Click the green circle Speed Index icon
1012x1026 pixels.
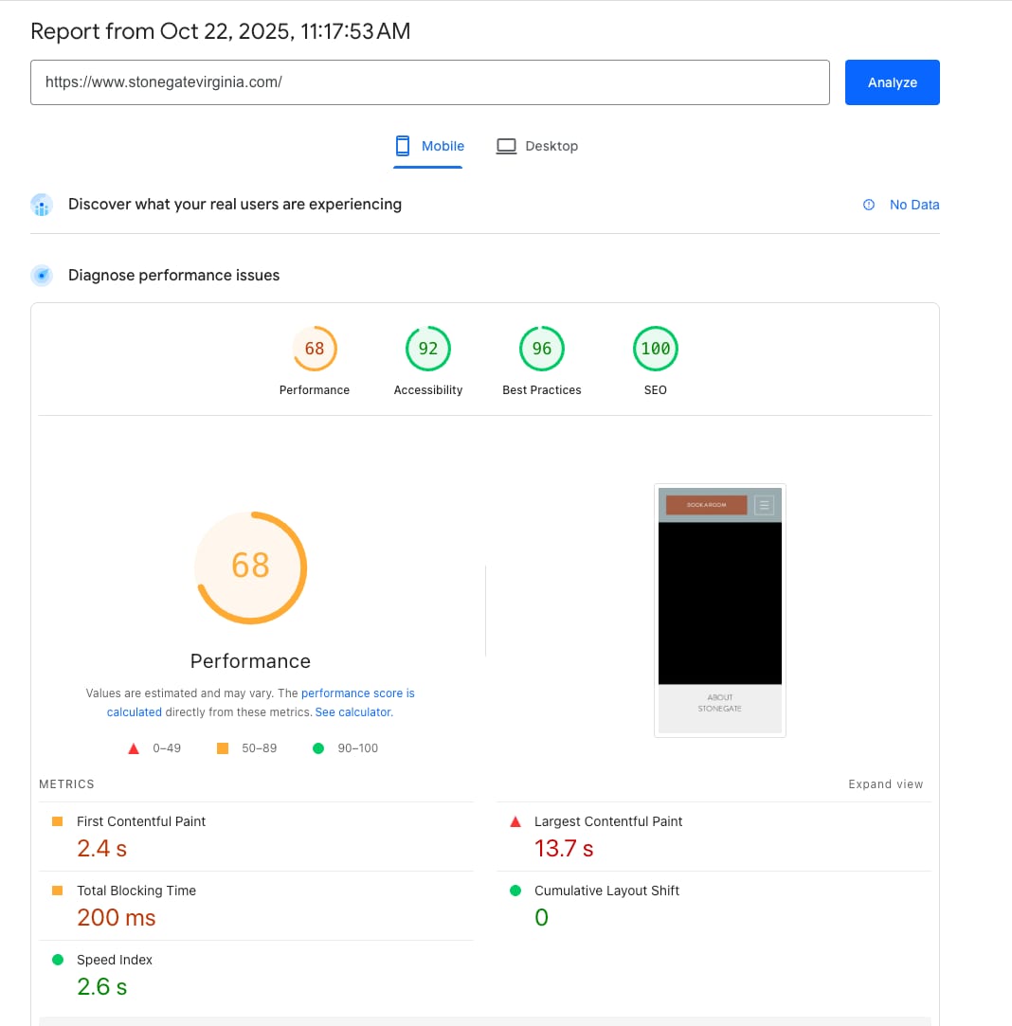coord(57,961)
